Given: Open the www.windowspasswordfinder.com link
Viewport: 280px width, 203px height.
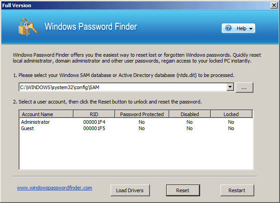Looking at the screenshot, I should pyautogui.click(x=55, y=188).
